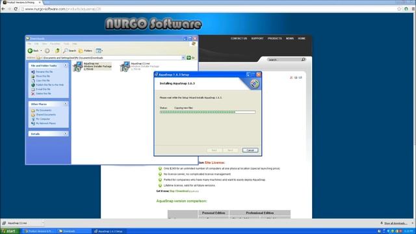
Task: Open the Tools menu in Explorer
Action: coord(66,44)
